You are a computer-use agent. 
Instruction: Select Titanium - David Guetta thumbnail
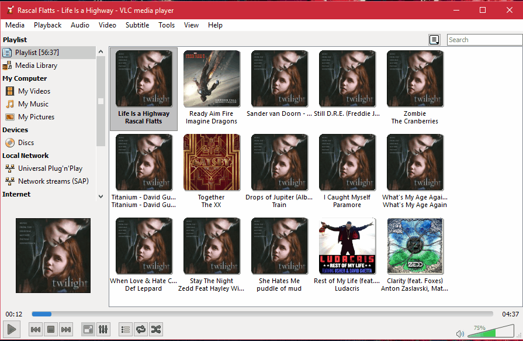tap(144, 163)
